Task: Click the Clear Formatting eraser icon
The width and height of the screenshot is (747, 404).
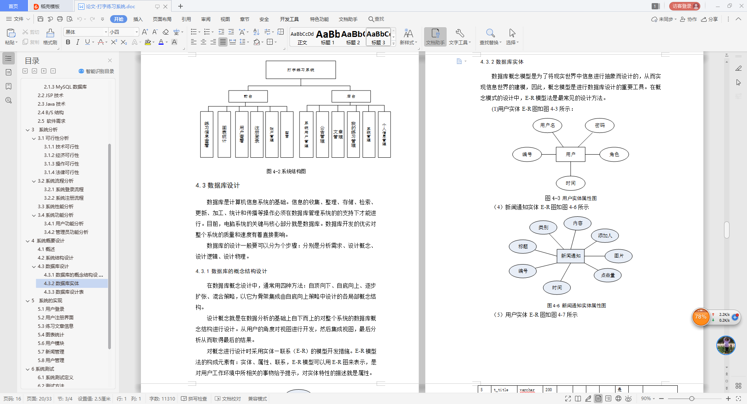Action: 166,32
